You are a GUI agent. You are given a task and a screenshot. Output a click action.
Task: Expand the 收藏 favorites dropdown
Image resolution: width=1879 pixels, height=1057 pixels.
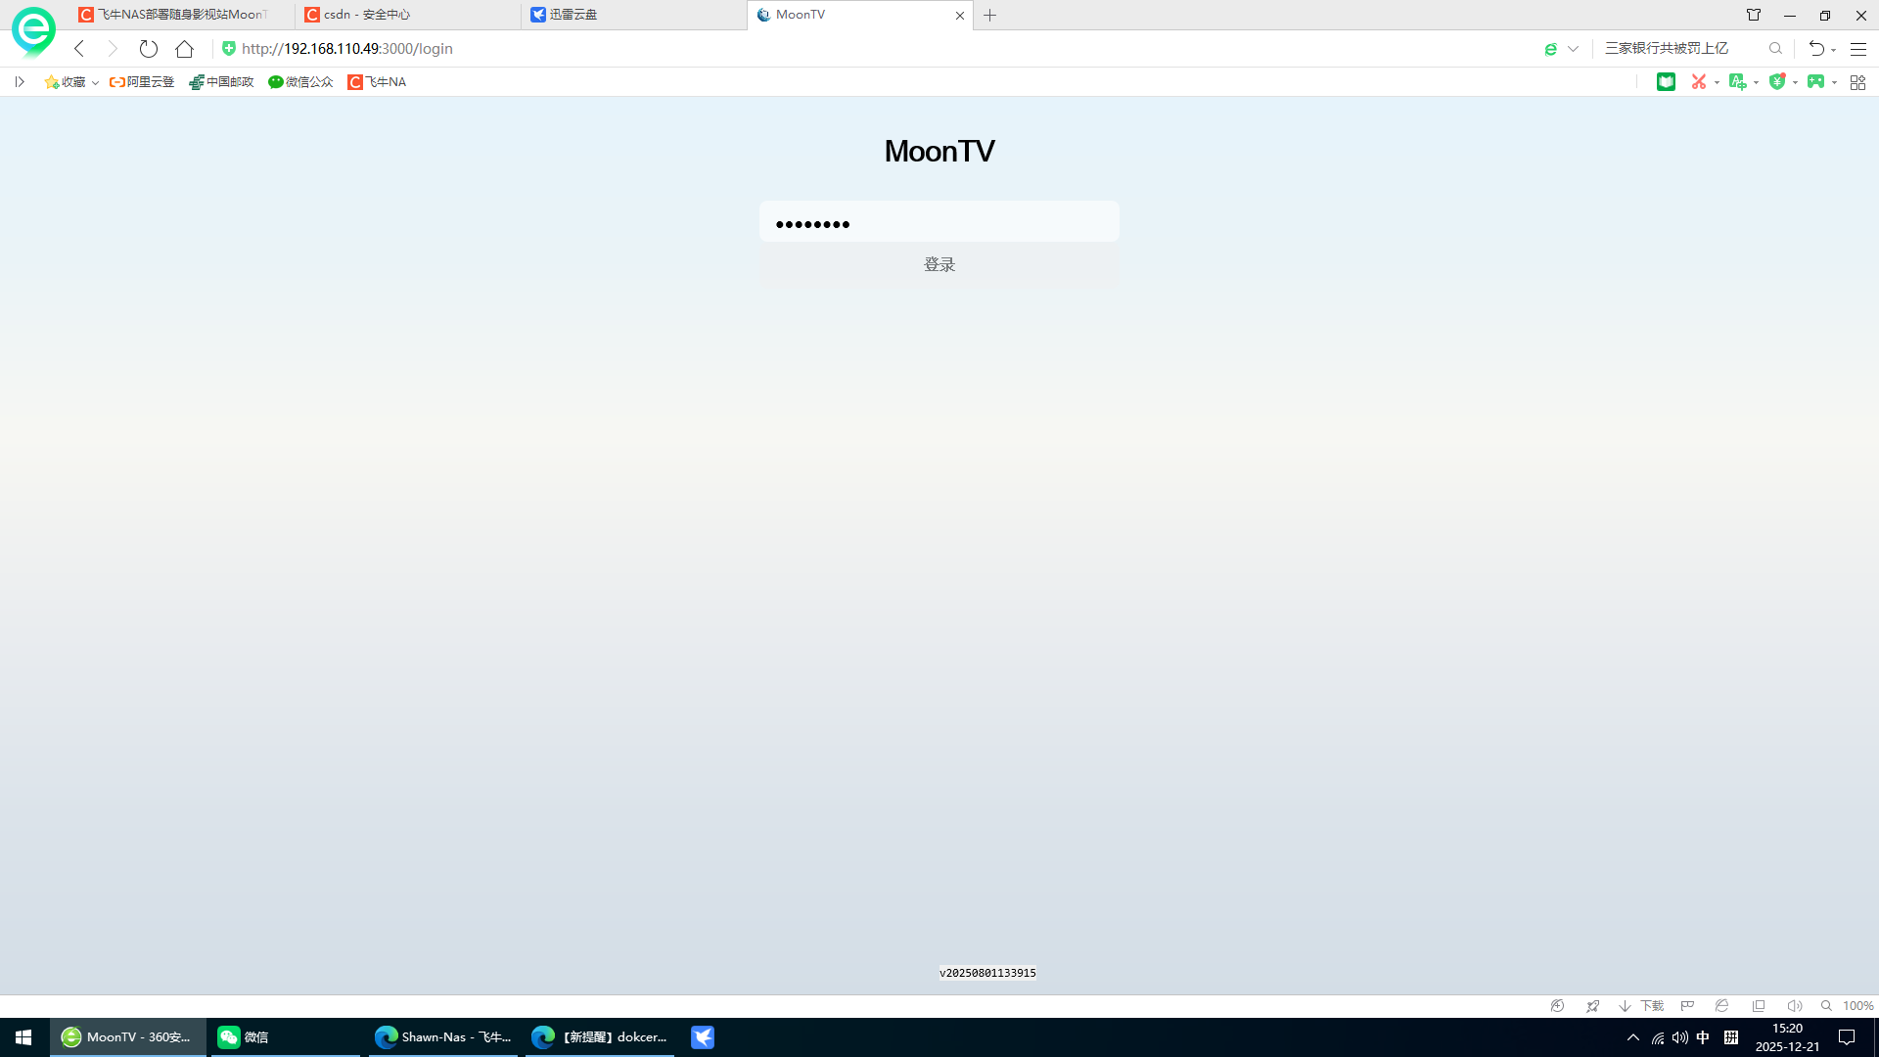click(95, 83)
